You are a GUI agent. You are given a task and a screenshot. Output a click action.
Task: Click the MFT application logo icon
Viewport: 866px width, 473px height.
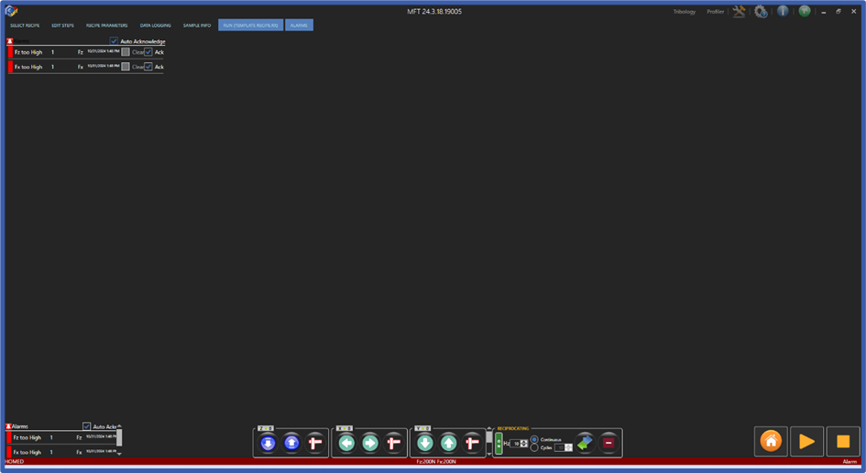coord(11,12)
